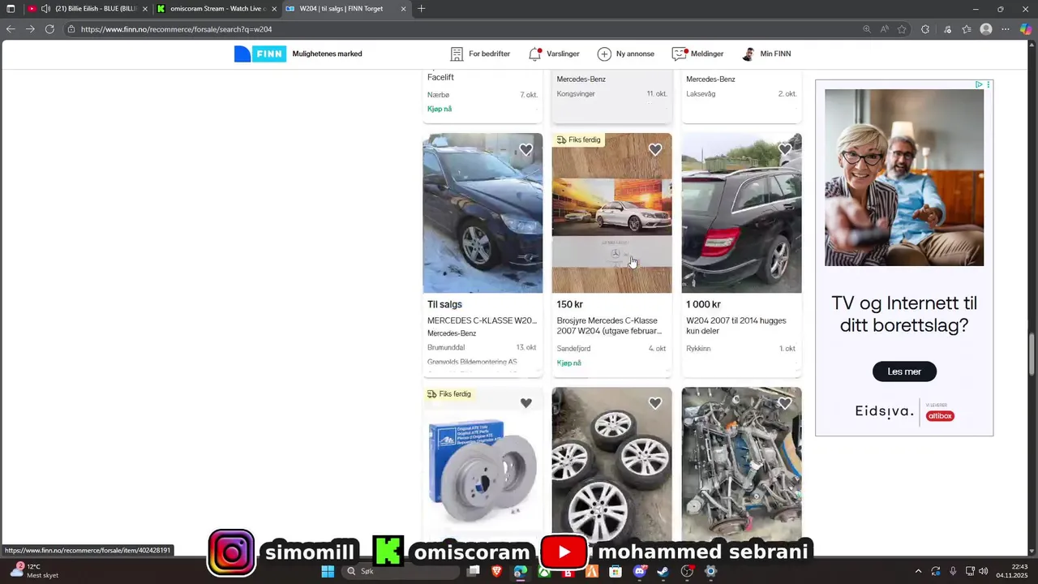The width and height of the screenshot is (1038, 584).
Task: Open the dark Mercedes in snow thumbnail
Action: pyautogui.click(x=483, y=213)
